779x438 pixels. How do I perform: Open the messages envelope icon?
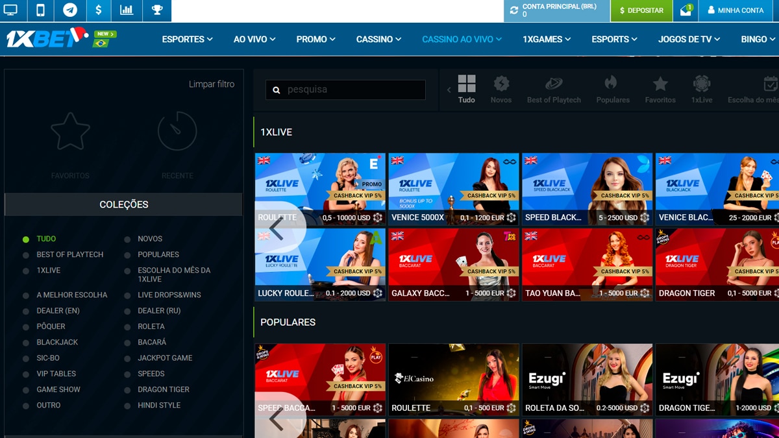tap(686, 10)
